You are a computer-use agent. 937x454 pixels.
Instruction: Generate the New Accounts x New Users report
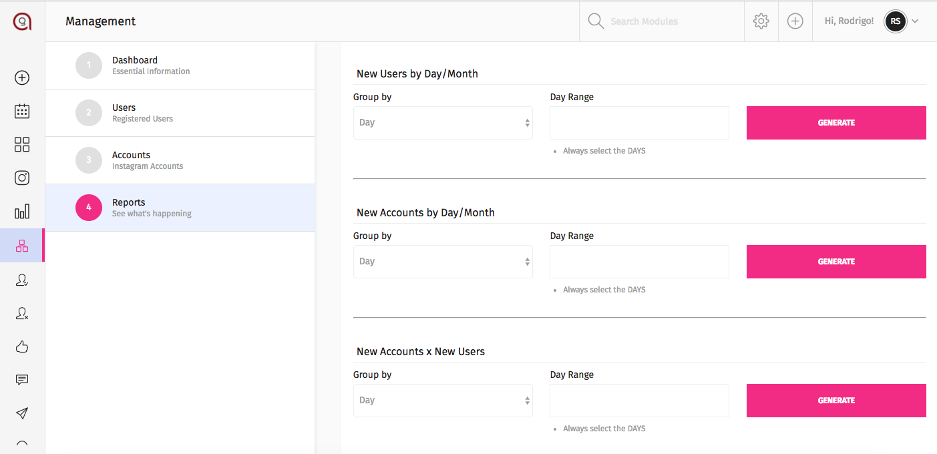(x=836, y=401)
